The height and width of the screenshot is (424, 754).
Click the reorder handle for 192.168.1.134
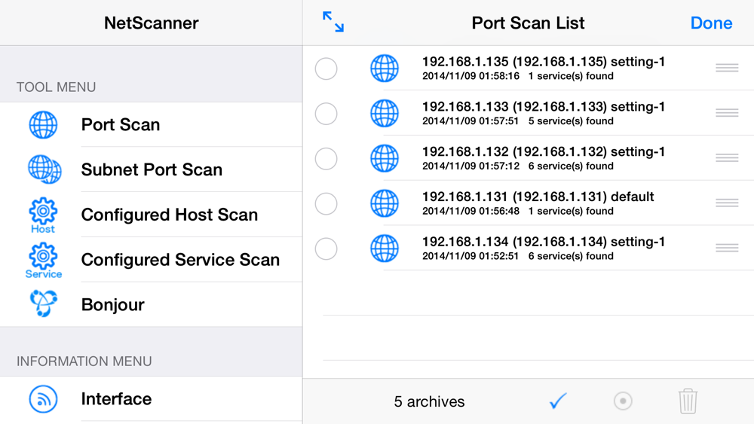[x=727, y=249]
